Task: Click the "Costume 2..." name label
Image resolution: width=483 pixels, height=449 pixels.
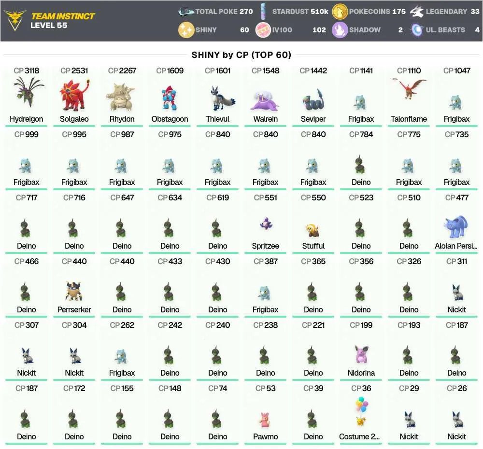Action: click(x=359, y=436)
